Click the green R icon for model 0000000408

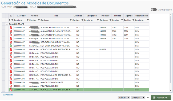11,46
